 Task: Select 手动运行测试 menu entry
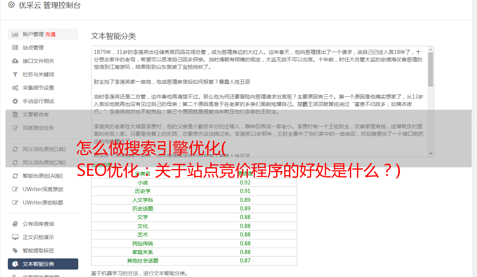[43, 101]
